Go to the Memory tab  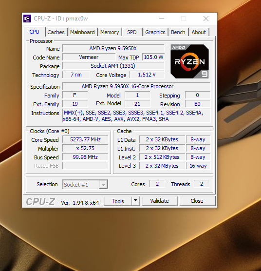[x=110, y=32]
